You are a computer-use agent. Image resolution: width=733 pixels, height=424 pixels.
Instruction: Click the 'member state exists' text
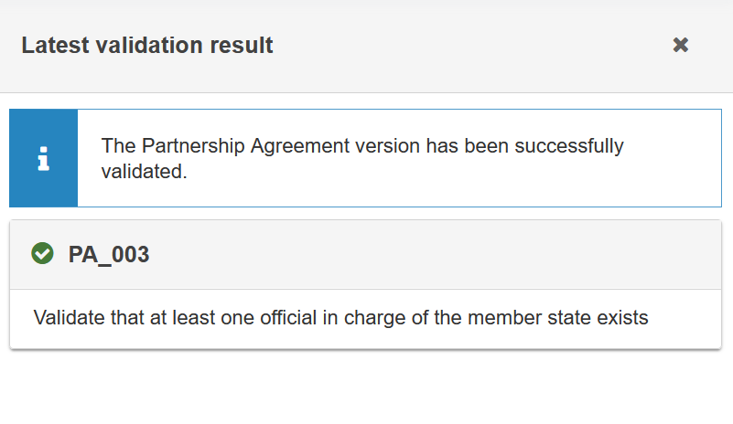tap(557, 318)
